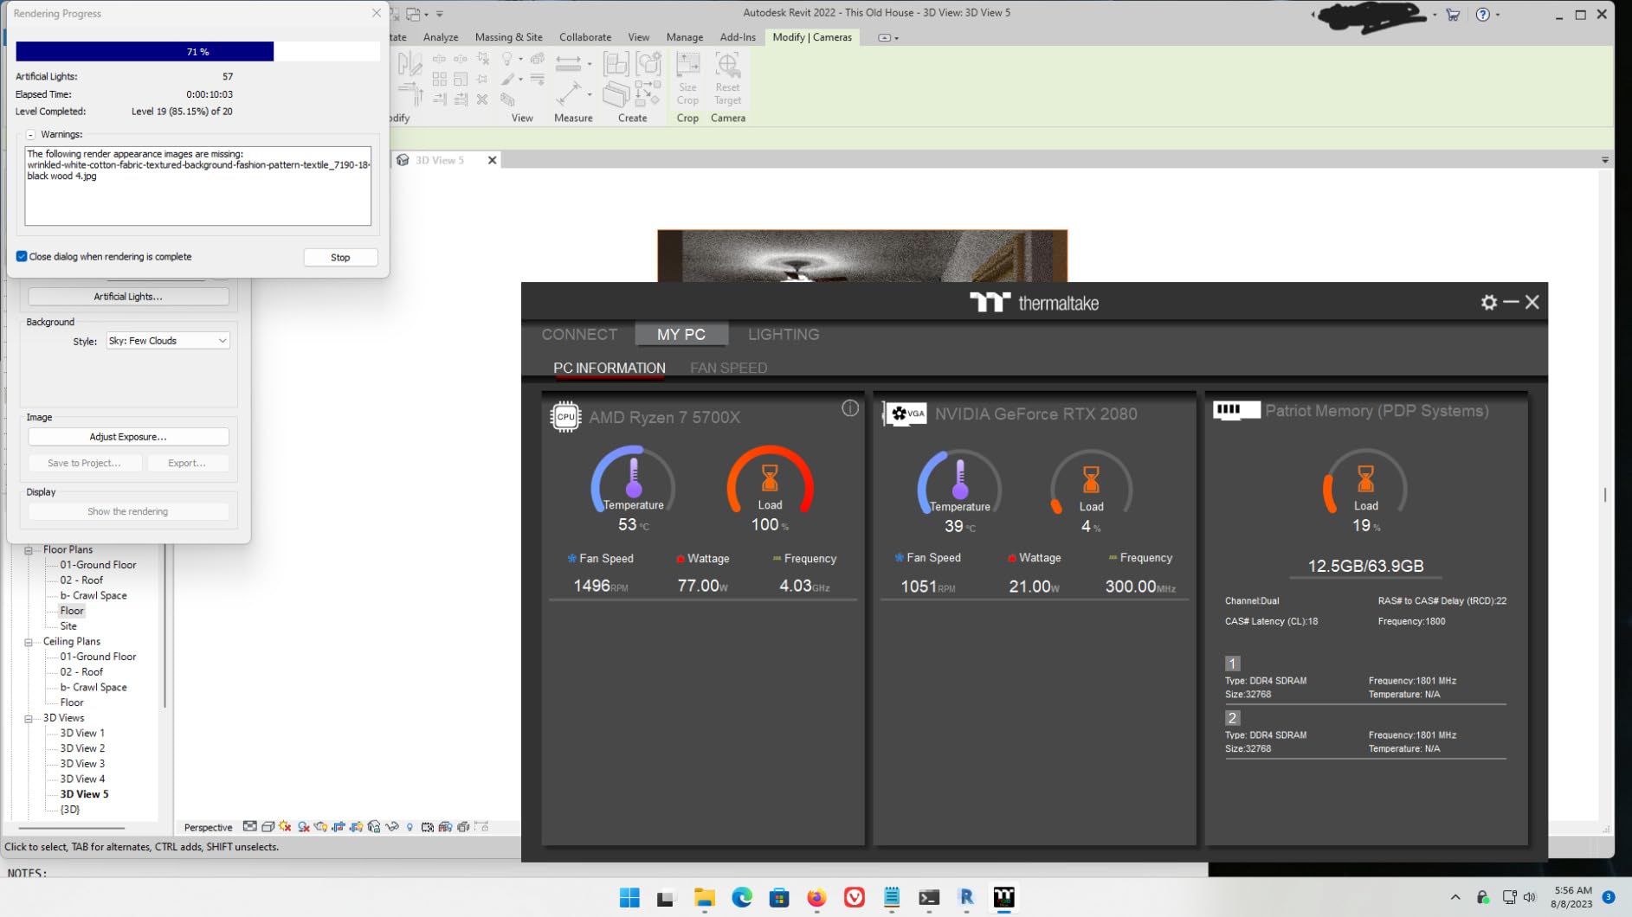Stop the rendering
Image resolution: width=1632 pixels, height=917 pixels.
coord(340,258)
